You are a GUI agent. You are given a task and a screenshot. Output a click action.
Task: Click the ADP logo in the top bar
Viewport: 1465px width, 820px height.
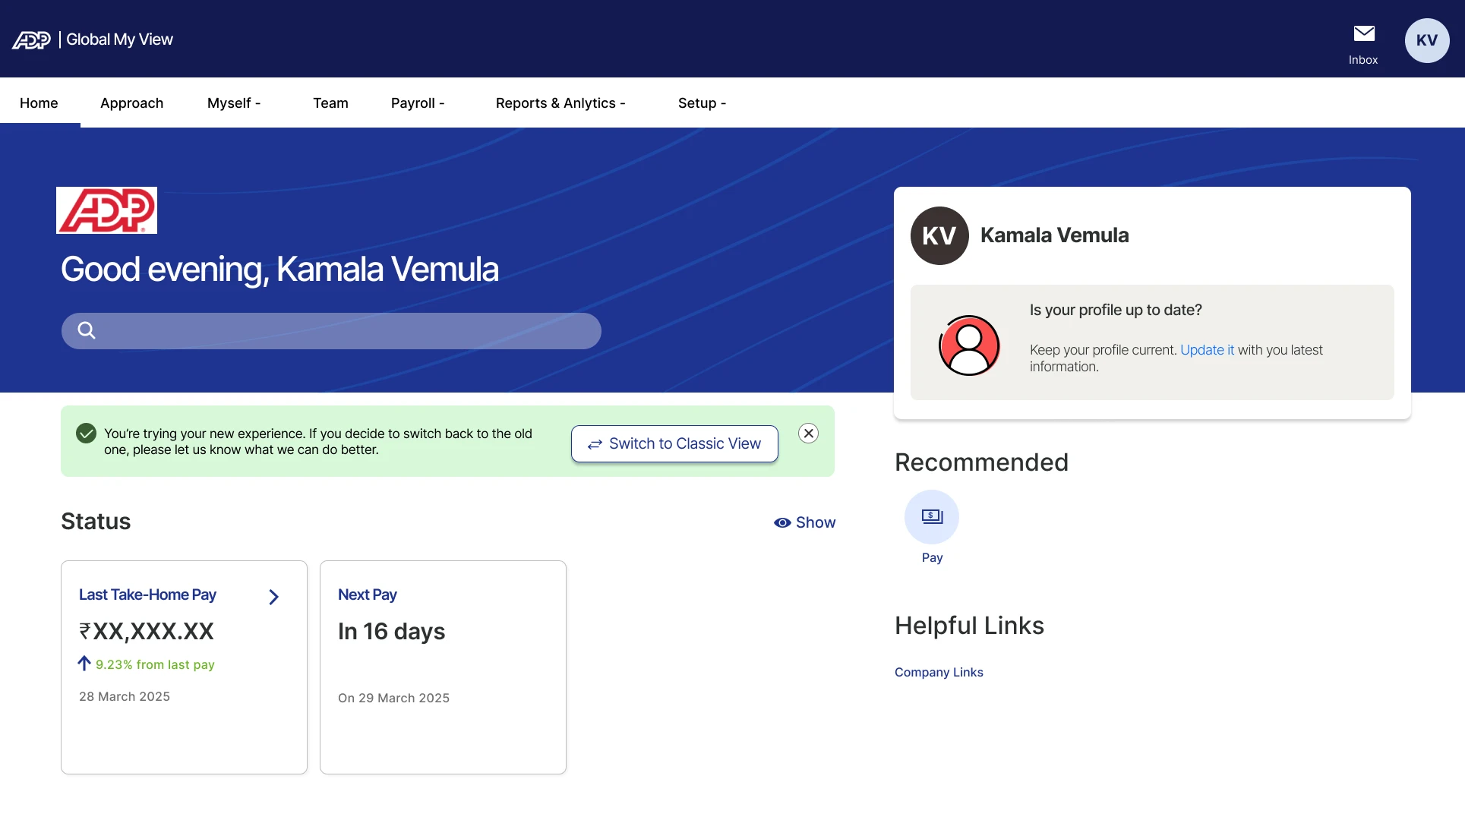click(x=31, y=40)
